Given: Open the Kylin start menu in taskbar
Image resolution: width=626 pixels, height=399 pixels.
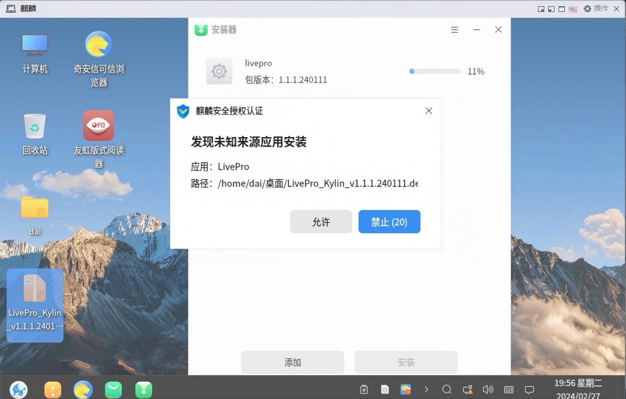Looking at the screenshot, I should [18, 390].
